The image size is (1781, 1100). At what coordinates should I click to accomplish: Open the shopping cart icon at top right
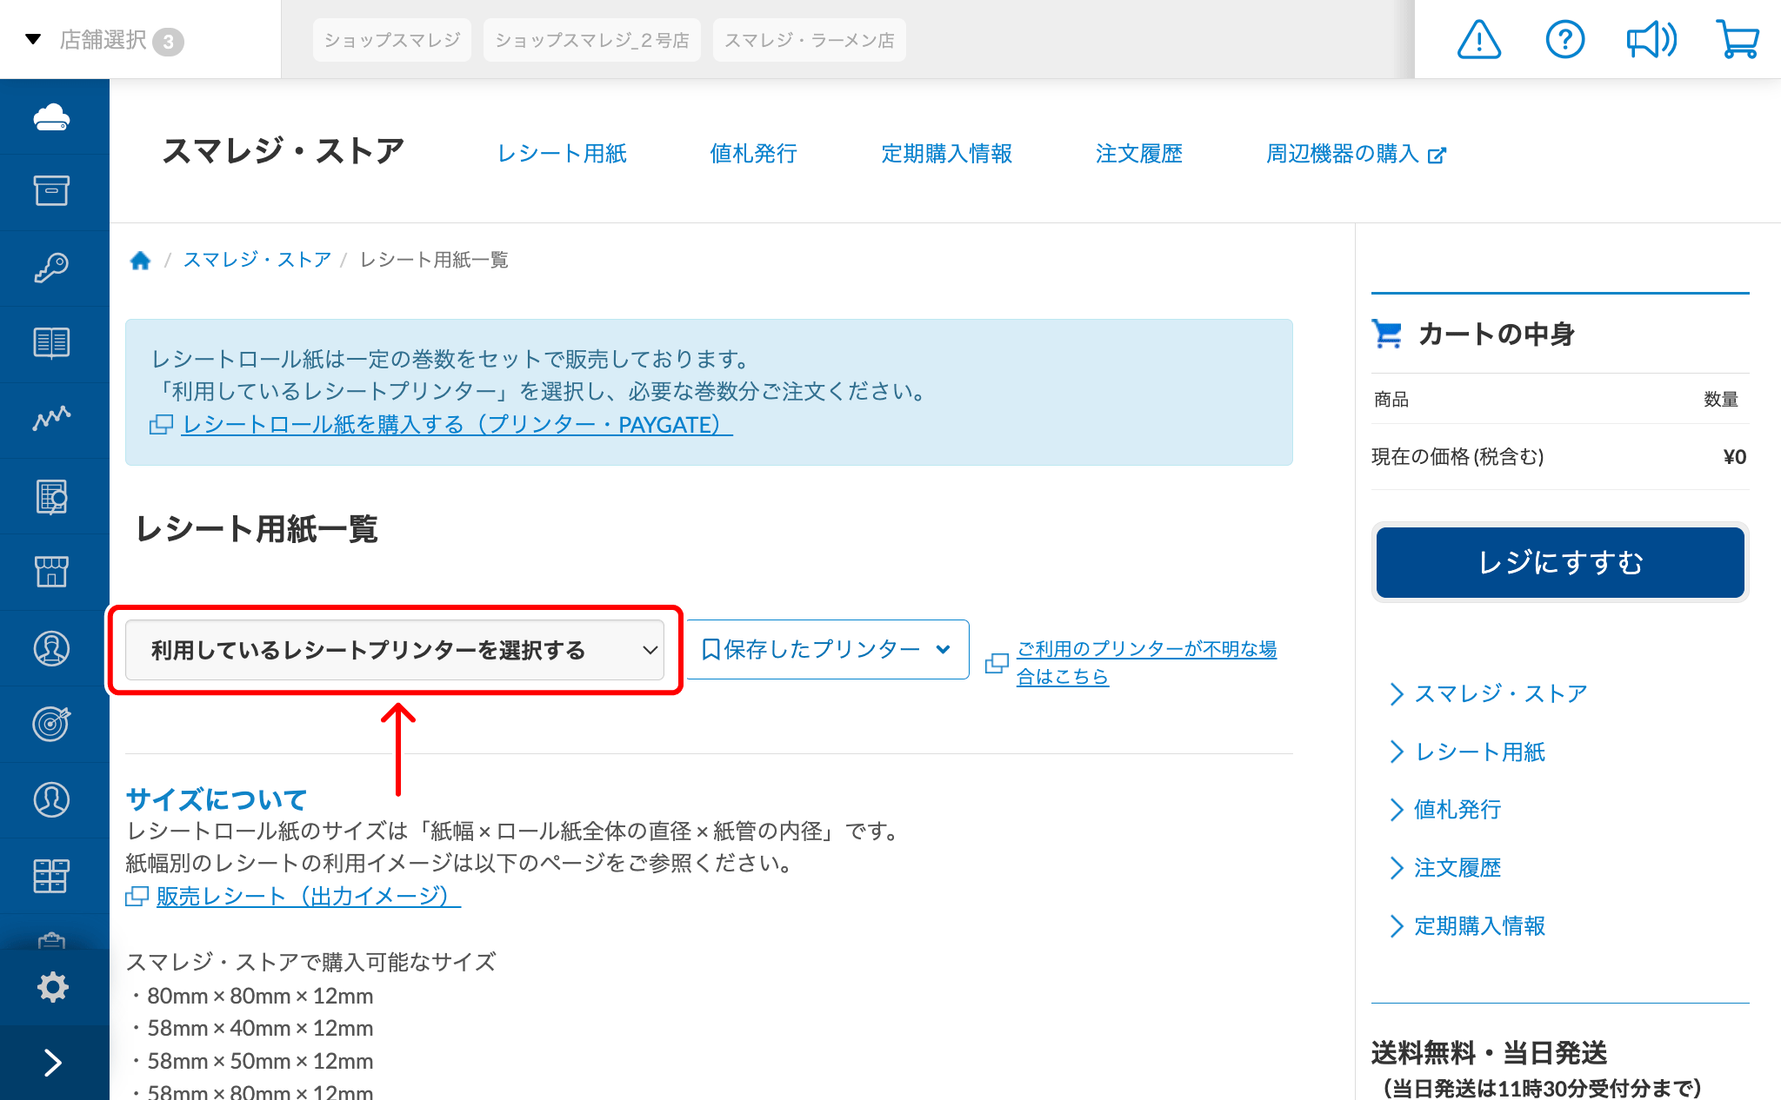click(1738, 38)
